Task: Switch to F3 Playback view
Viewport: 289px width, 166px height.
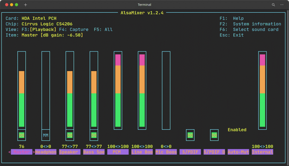Action: [x=39, y=29]
